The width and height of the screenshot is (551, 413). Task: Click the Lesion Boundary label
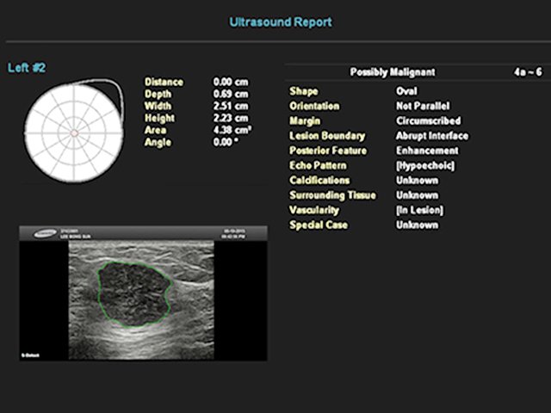(327, 136)
